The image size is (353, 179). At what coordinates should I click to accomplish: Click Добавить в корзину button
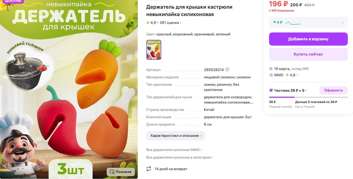pos(308,39)
